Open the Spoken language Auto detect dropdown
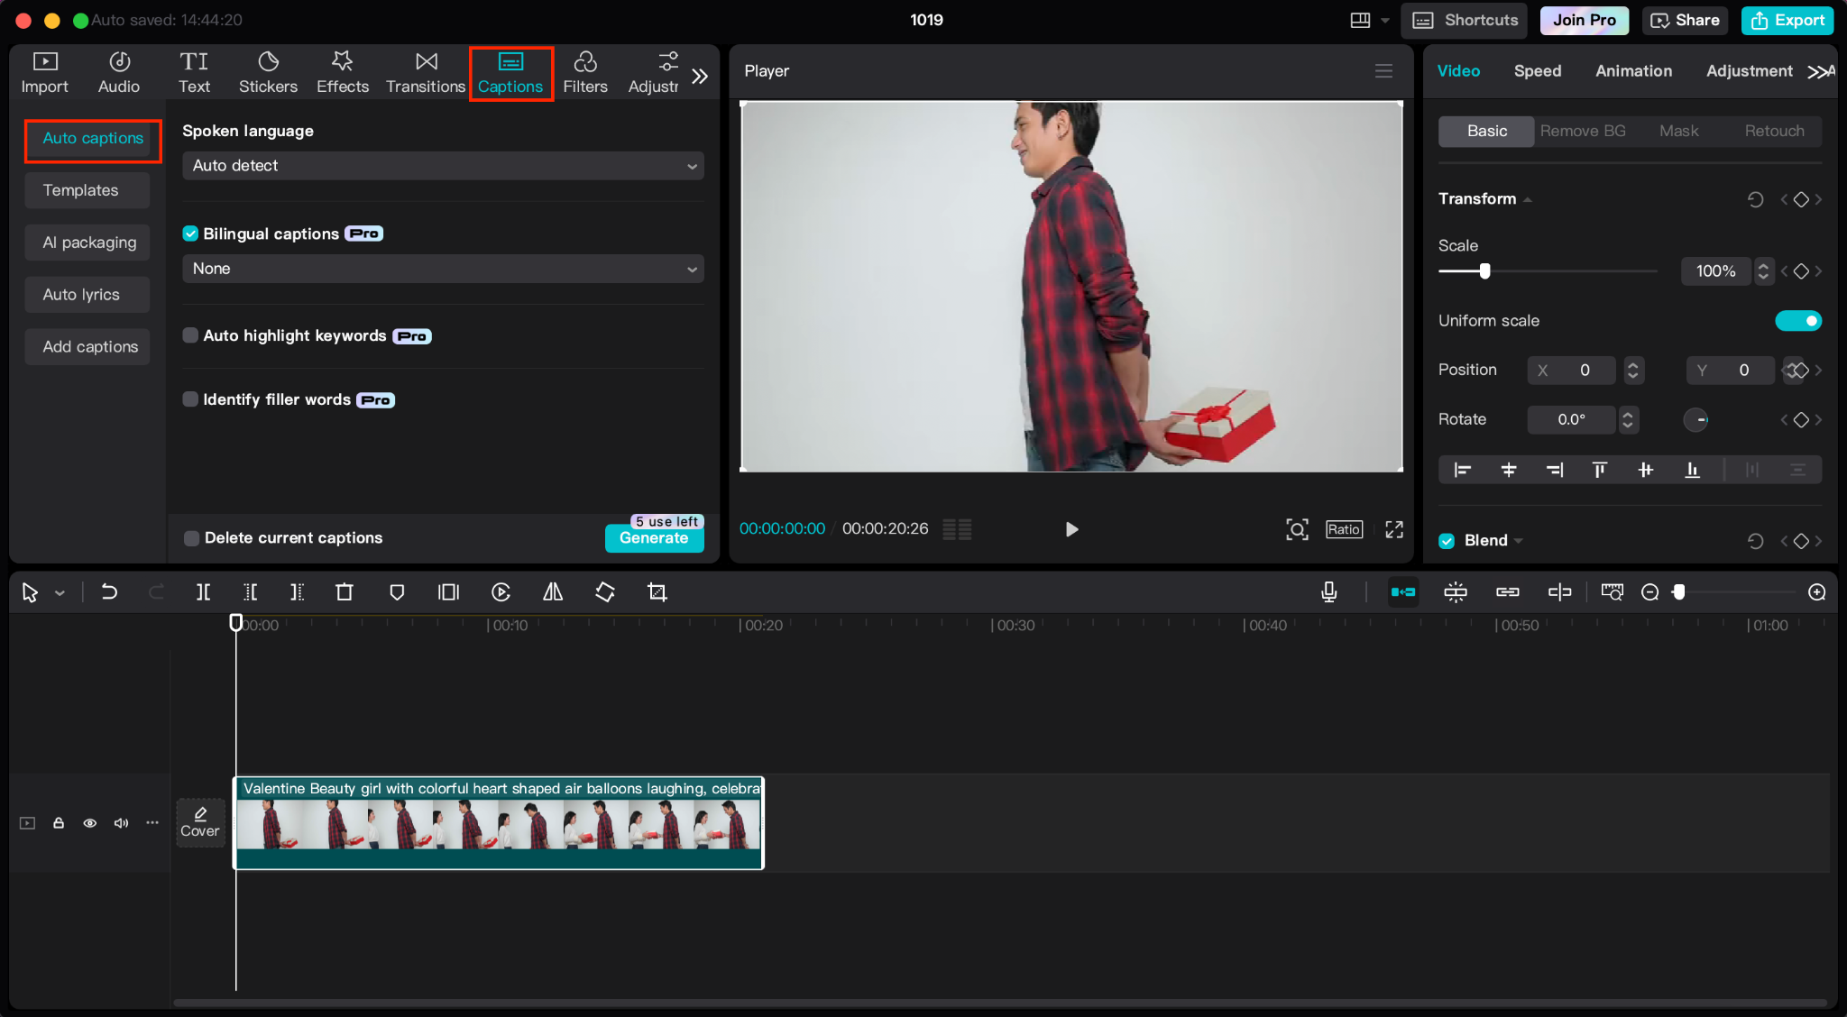The width and height of the screenshot is (1847, 1017). point(443,166)
